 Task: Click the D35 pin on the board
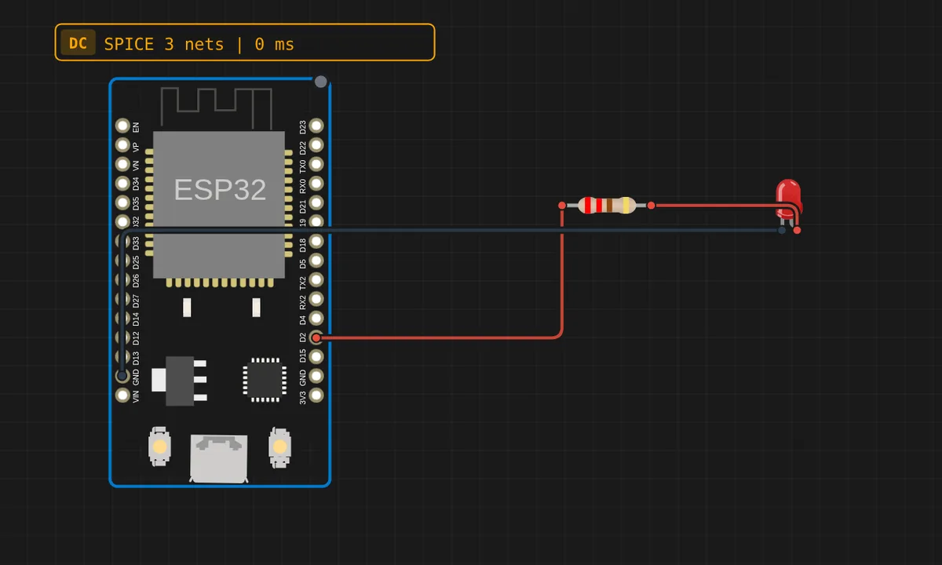[122, 202]
